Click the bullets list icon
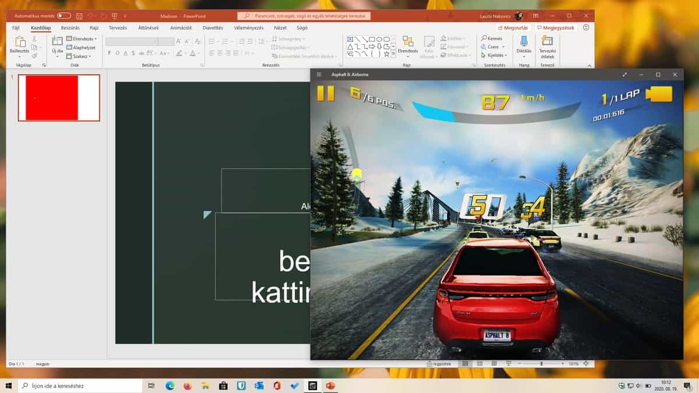 [213, 41]
